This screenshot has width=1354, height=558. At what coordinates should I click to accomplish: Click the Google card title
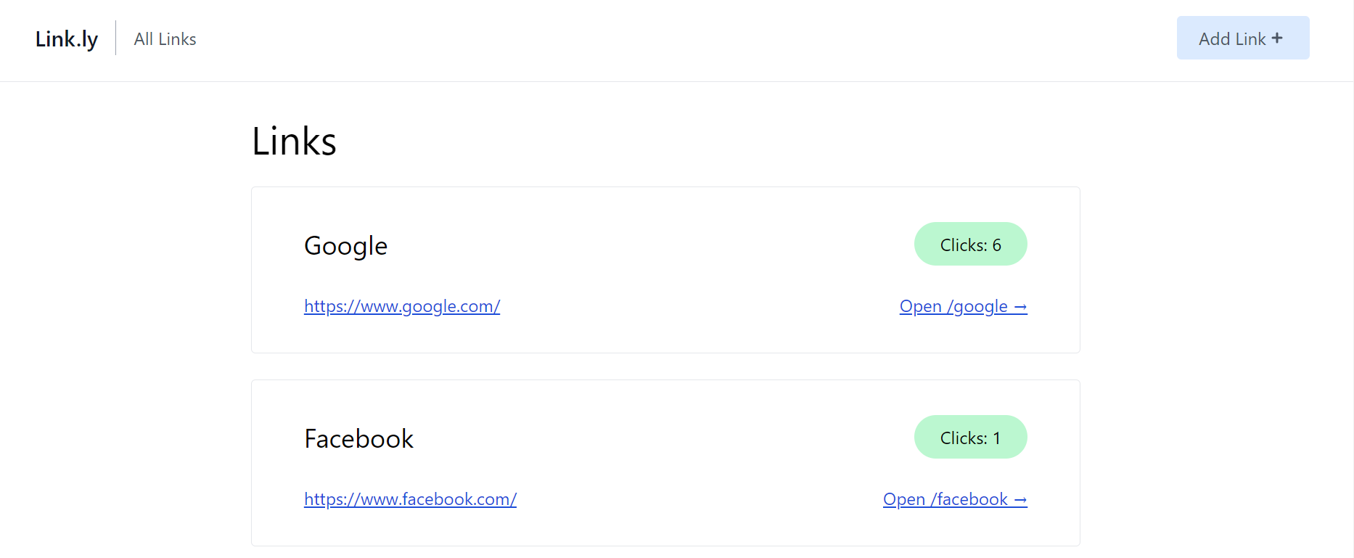pyautogui.click(x=345, y=246)
